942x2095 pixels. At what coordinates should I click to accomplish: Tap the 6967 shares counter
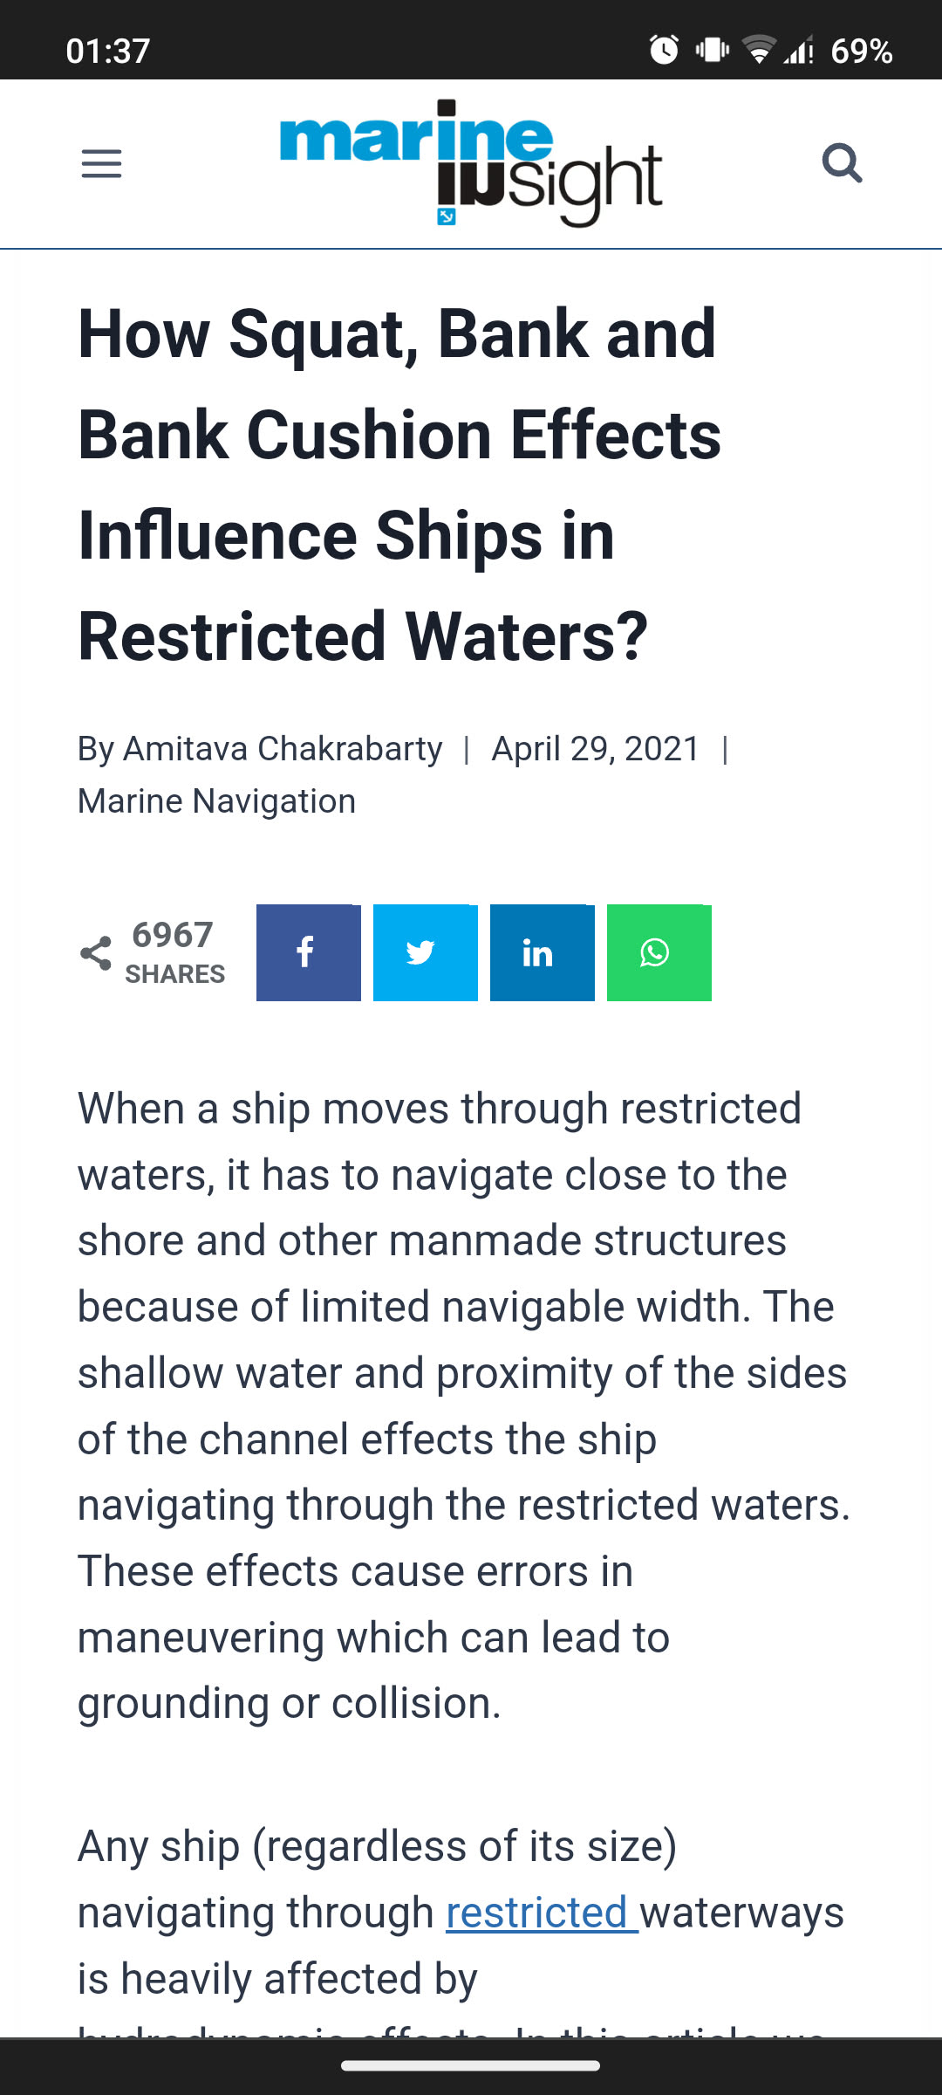point(174,951)
